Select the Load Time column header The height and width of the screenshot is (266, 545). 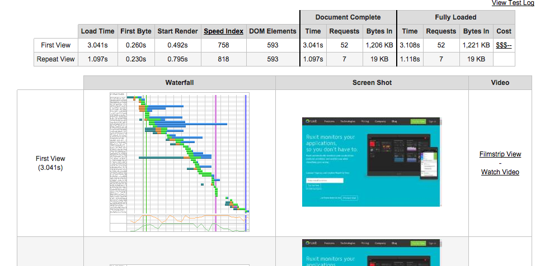click(x=98, y=31)
